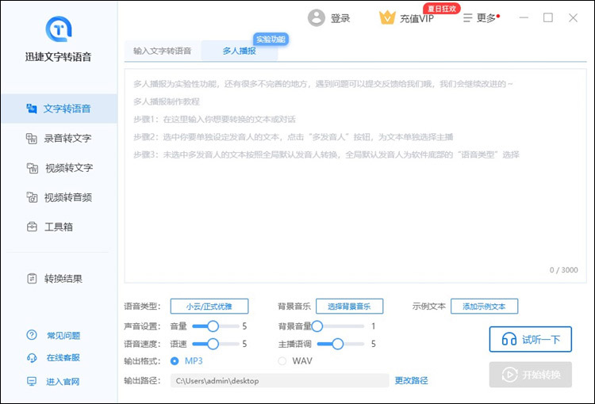The width and height of the screenshot is (595, 404).
Task: Click the VIP crown icon
Action: 387,17
